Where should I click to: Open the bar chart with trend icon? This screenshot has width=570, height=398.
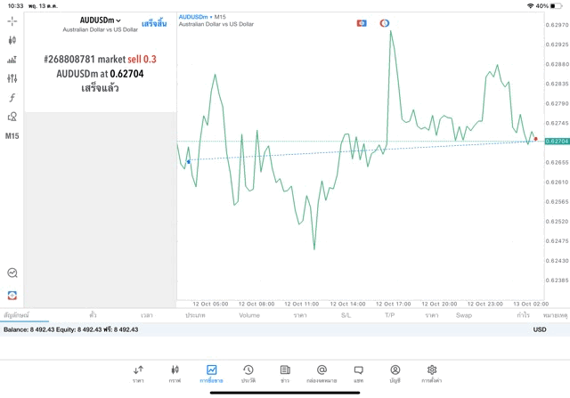pyautogui.click(x=12, y=60)
